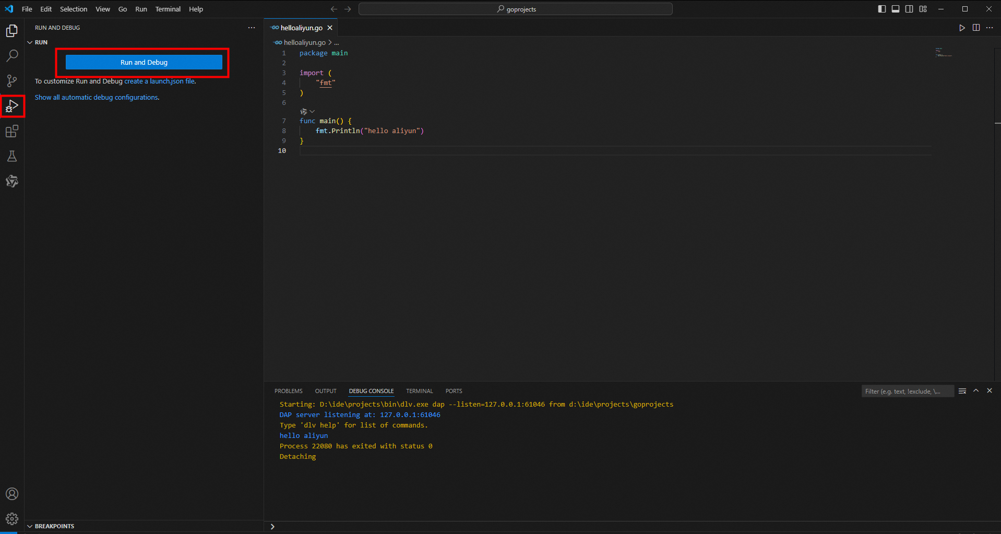Switch to the PORTS panel tab
This screenshot has height=534, width=1001.
coord(454,391)
